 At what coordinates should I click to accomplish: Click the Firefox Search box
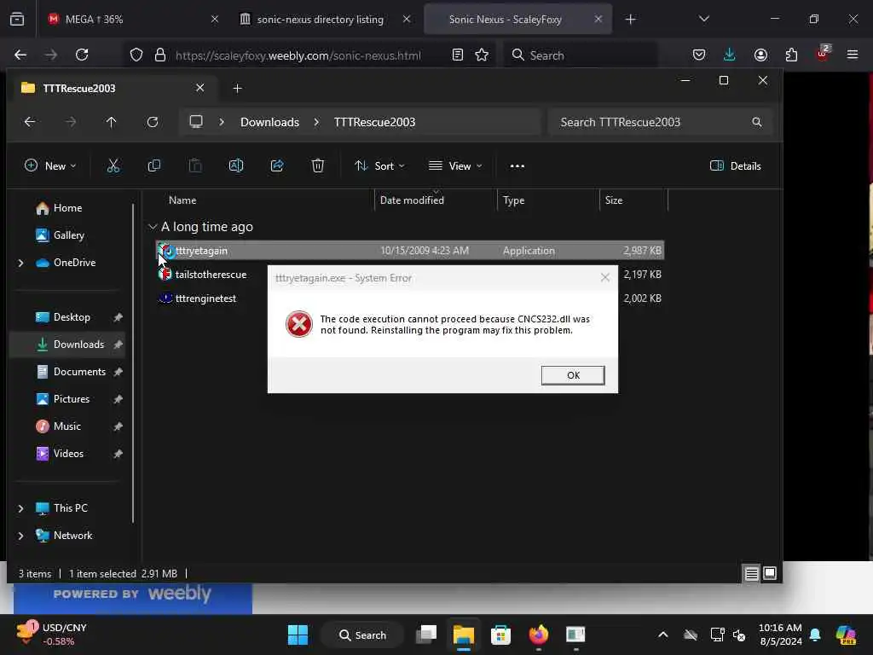[580, 55]
